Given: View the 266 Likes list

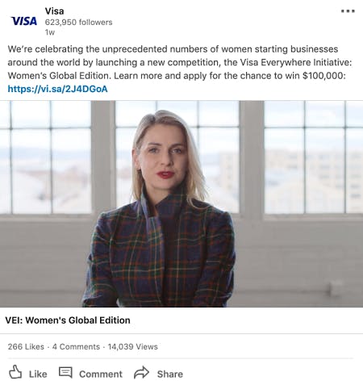Looking at the screenshot, I should (26, 346).
